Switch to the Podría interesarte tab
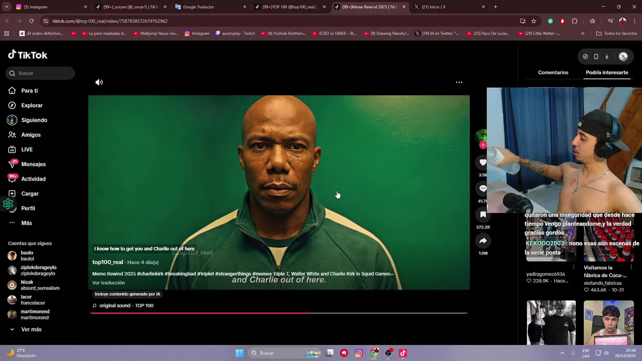642x361 pixels. [x=607, y=73]
